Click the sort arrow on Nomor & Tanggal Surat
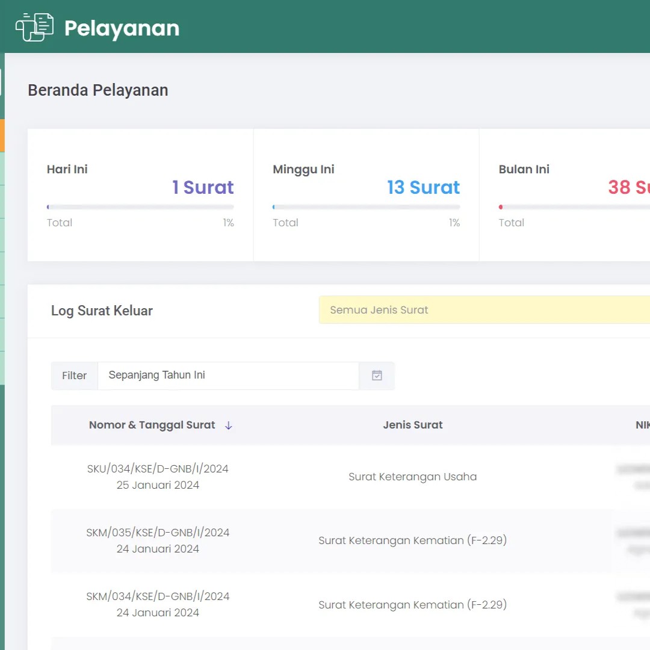The width and height of the screenshot is (650, 650). pyautogui.click(x=229, y=426)
